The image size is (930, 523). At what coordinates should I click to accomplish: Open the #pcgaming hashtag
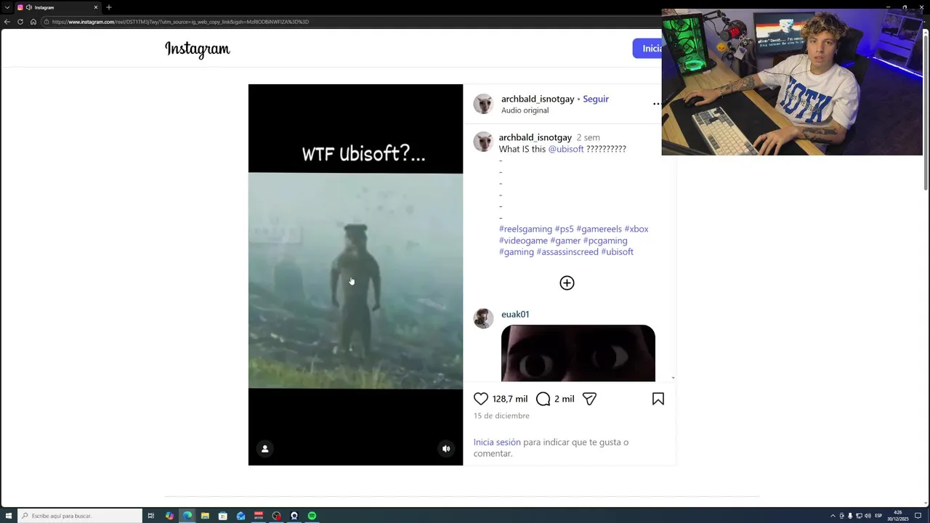(605, 240)
